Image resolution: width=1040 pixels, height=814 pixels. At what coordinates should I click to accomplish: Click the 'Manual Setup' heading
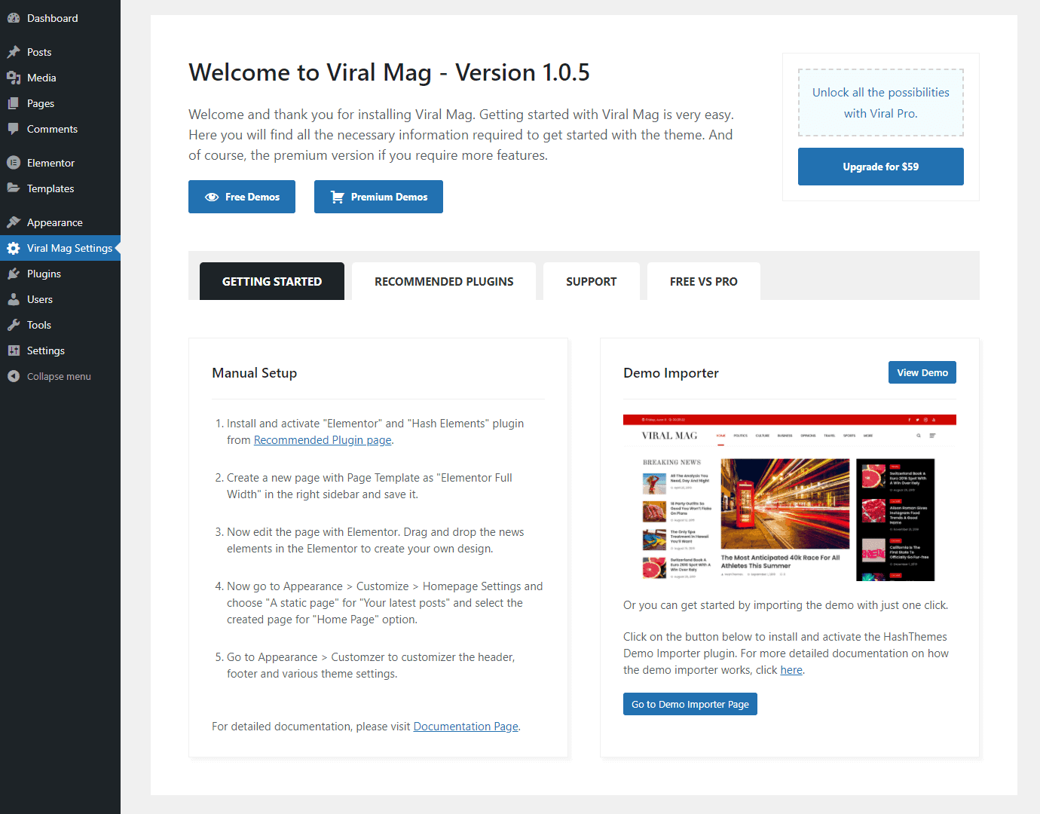255,373
